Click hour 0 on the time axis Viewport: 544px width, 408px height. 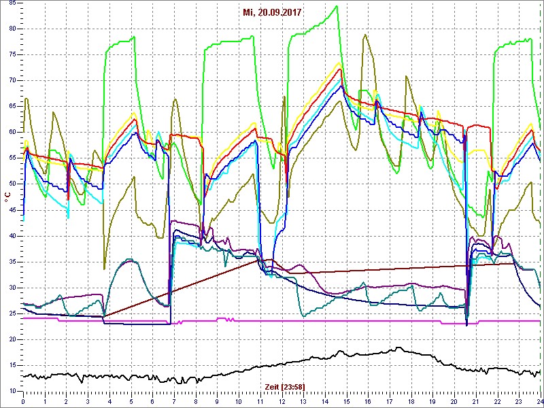click(x=23, y=401)
